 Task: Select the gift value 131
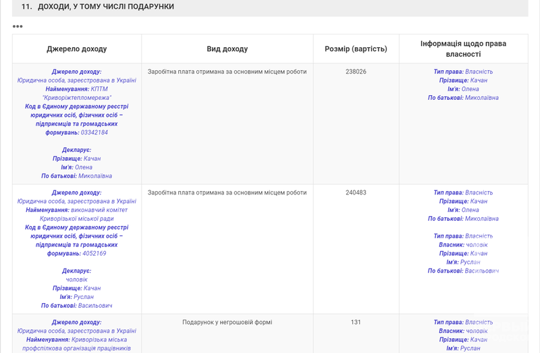click(x=356, y=322)
